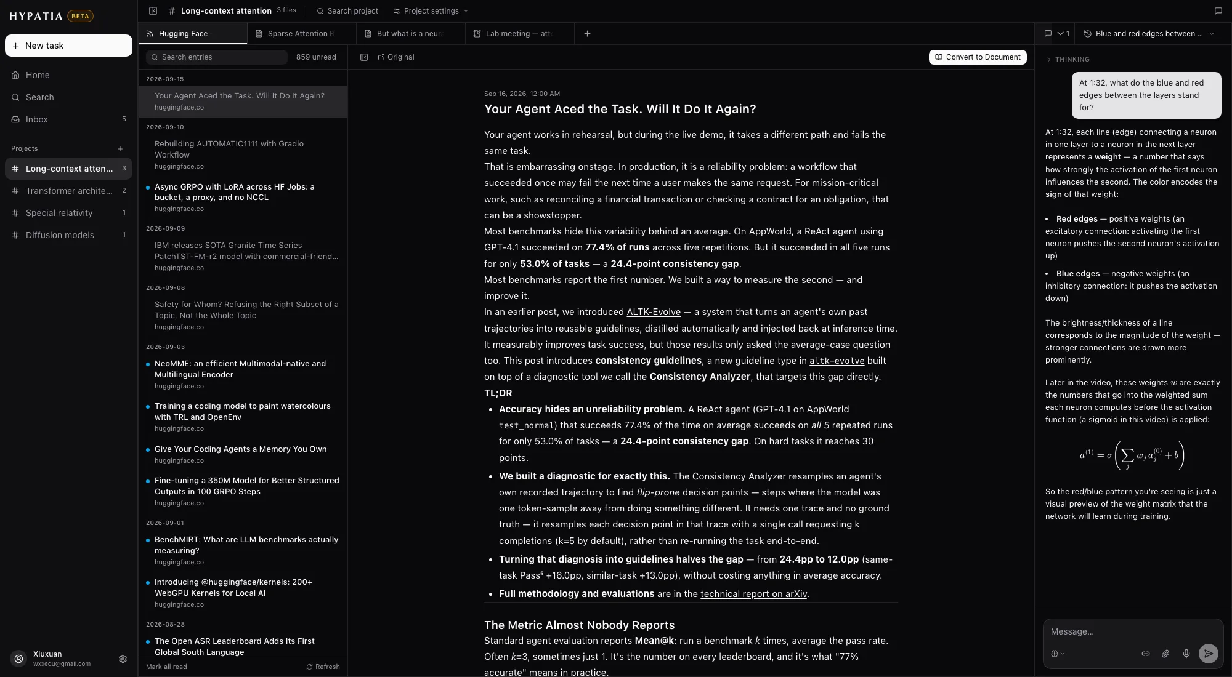Click the hash icon of Diffusion models project

[x=15, y=235]
